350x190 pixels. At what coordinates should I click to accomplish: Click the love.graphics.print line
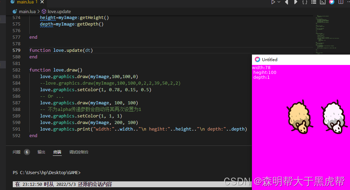click(x=144, y=129)
